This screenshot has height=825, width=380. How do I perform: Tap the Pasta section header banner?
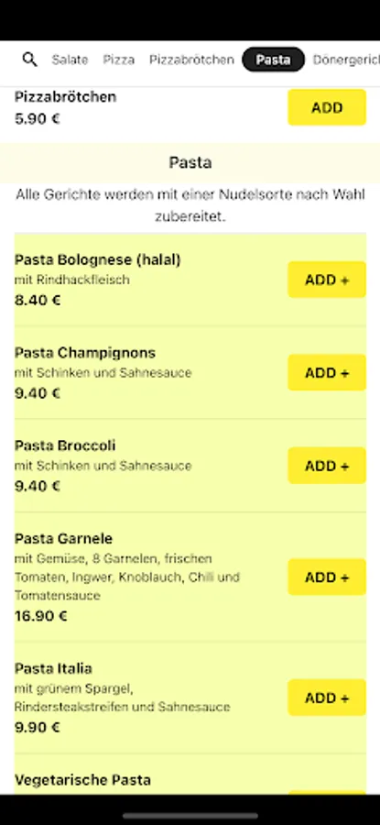pos(190,162)
